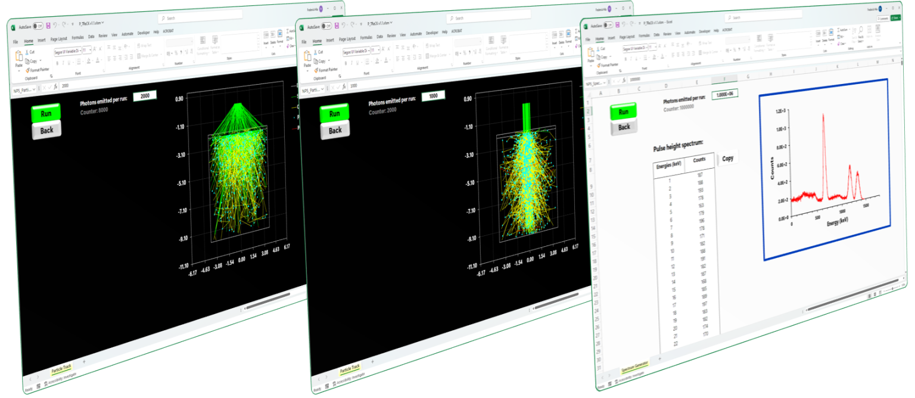Click the Find & Select magnifier in right window

click(x=861, y=29)
